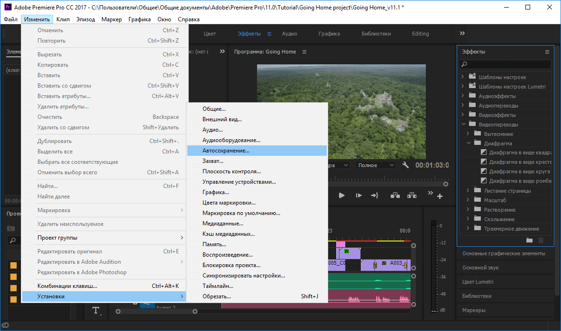
Task: Click the pink marker clip on timeline
Action: tap(340, 244)
